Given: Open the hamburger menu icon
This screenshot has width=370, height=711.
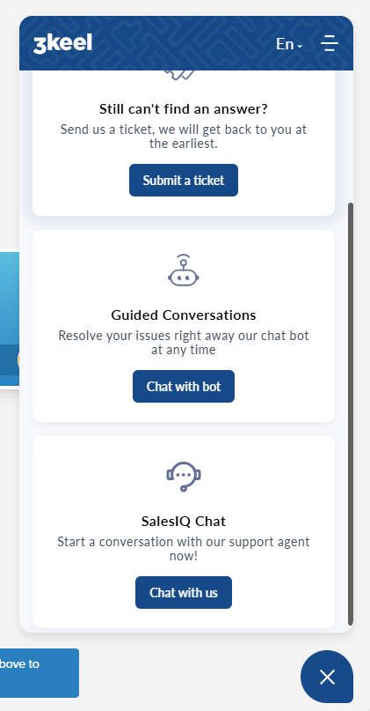Looking at the screenshot, I should [330, 43].
